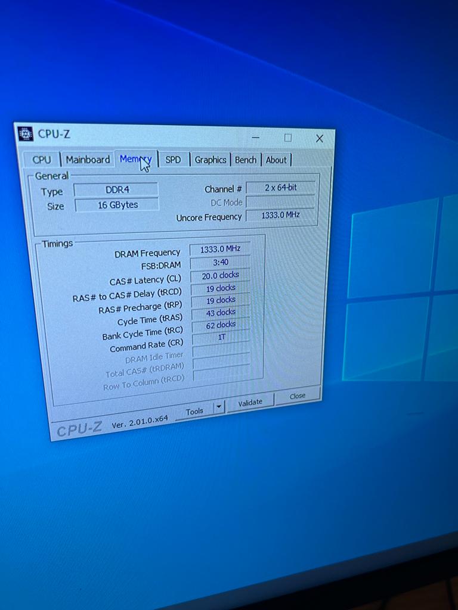Click the Uncore Frequency value 1333.0 MHz
The height and width of the screenshot is (610, 458).
click(x=280, y=215)
